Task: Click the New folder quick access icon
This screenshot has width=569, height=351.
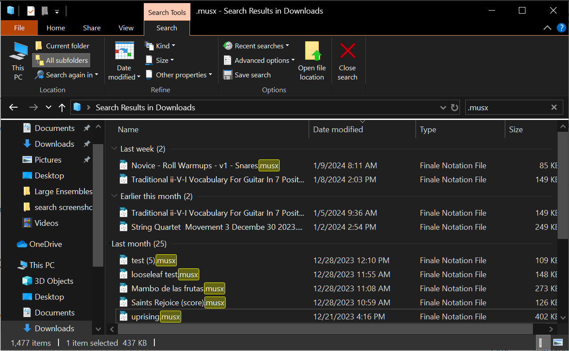Action: click(44, 11)
